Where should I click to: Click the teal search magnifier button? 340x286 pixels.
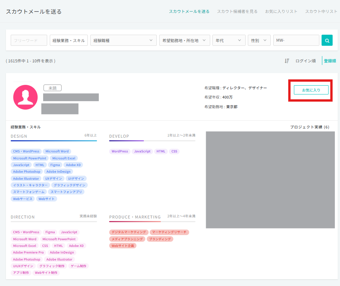tap(327, 40)
